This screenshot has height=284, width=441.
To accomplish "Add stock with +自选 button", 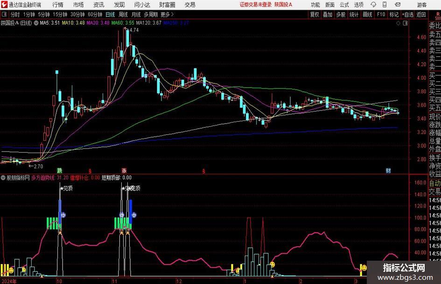I will pyautogui.click(x=408, y=14).
